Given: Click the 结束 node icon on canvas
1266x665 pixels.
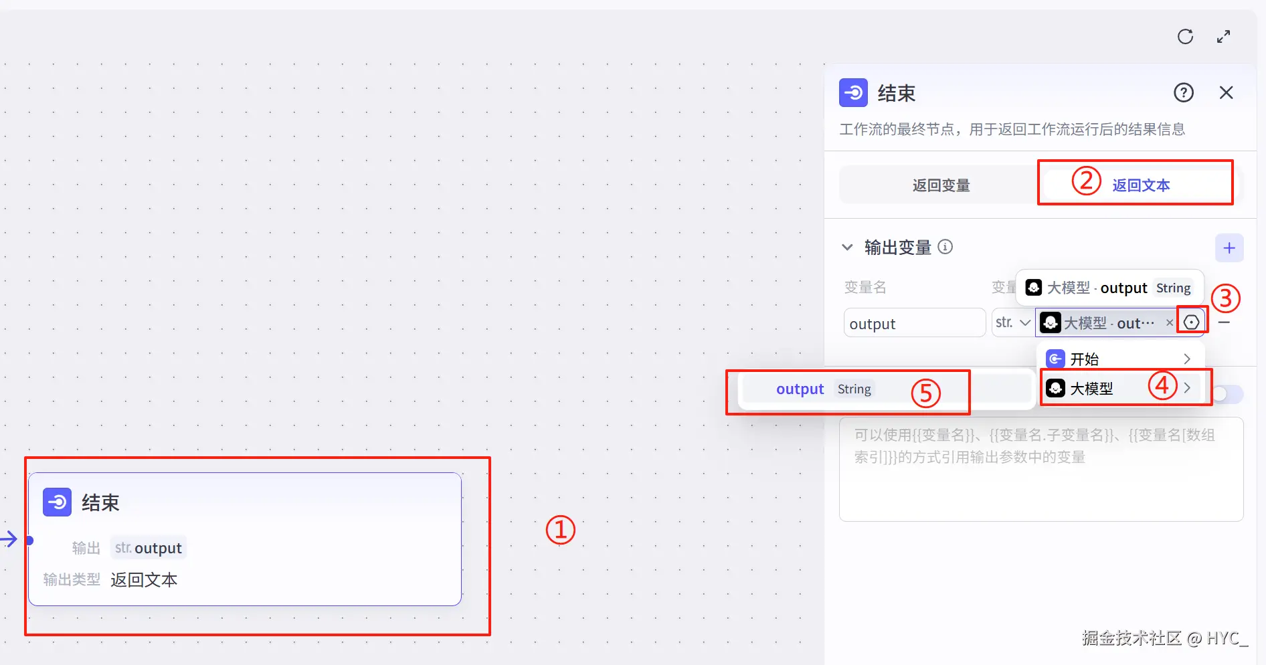Looking at the screenshot, I should pos(58,502).
